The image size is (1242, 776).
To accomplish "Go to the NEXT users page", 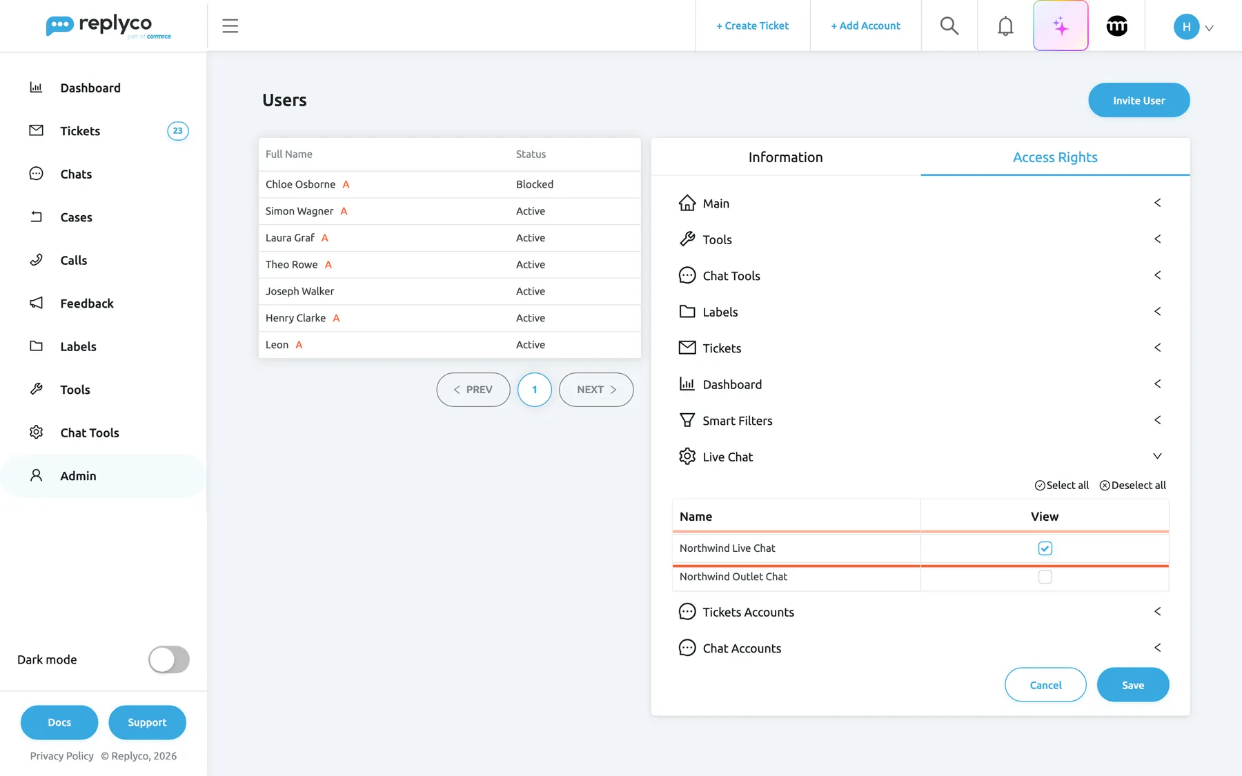I will (596, 390).
